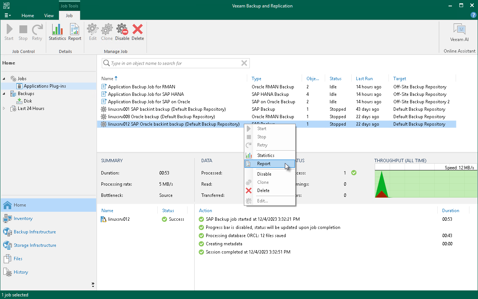Choose Report in the context menu

coord(270,164)
